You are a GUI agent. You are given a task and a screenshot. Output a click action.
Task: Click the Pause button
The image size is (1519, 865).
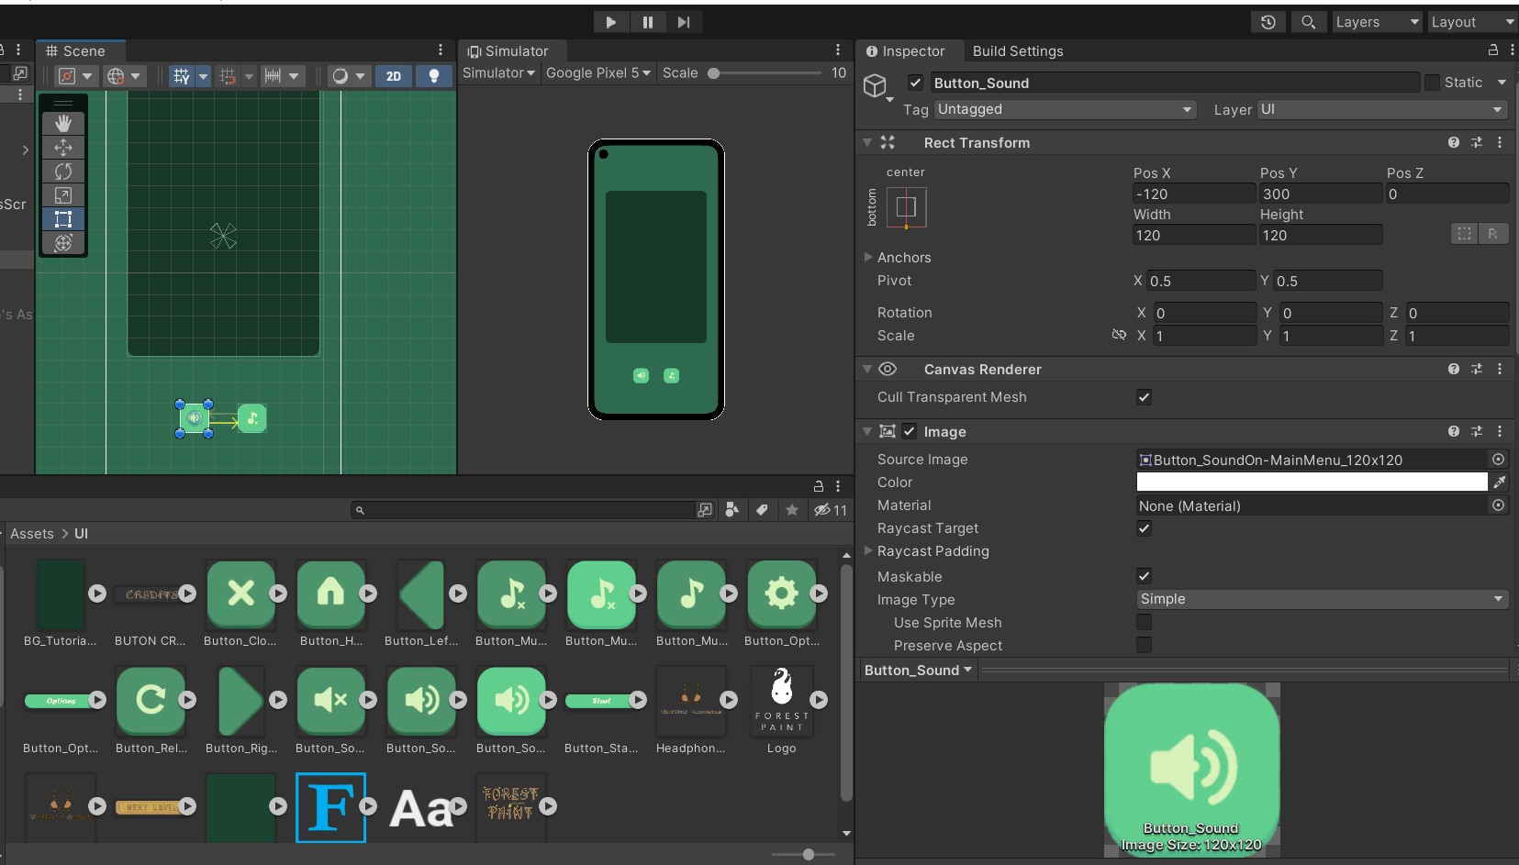pyautogui.click(x=647, y=22)
